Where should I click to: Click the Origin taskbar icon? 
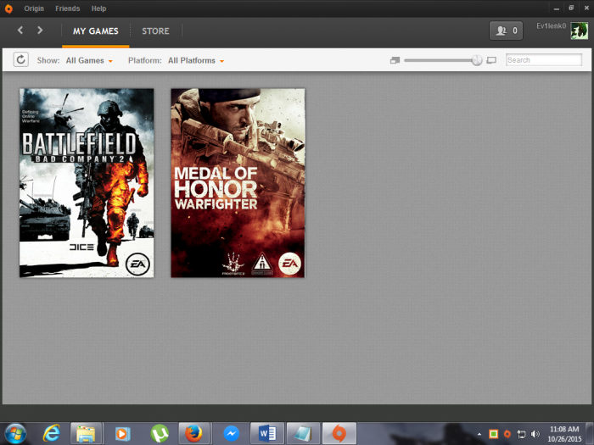[x=339, y=434]
